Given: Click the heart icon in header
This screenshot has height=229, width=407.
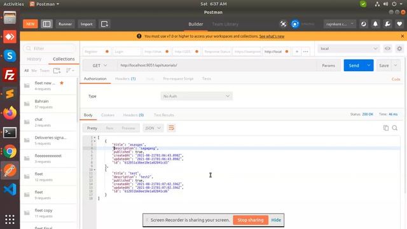Looking at the screenshot, I should (x=399, y=24).
